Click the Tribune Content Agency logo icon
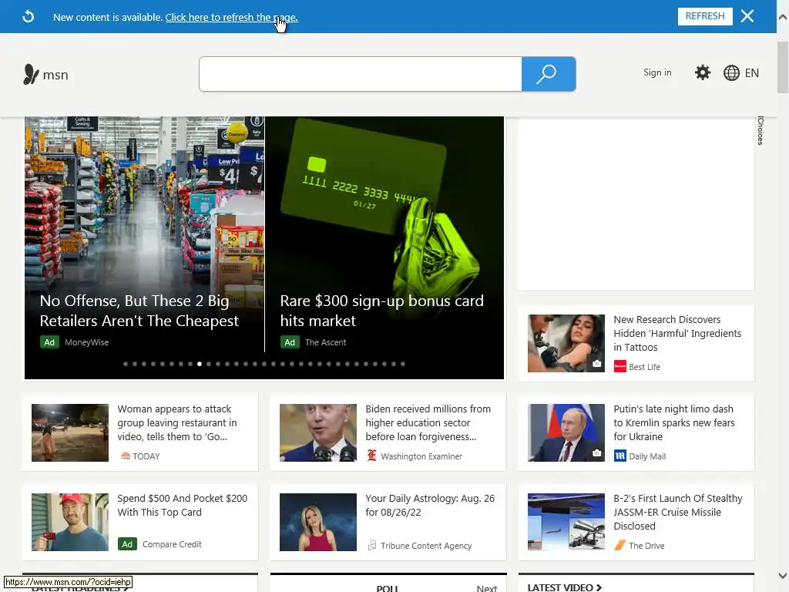Screen dimensions: 789x592 [372, 545]
